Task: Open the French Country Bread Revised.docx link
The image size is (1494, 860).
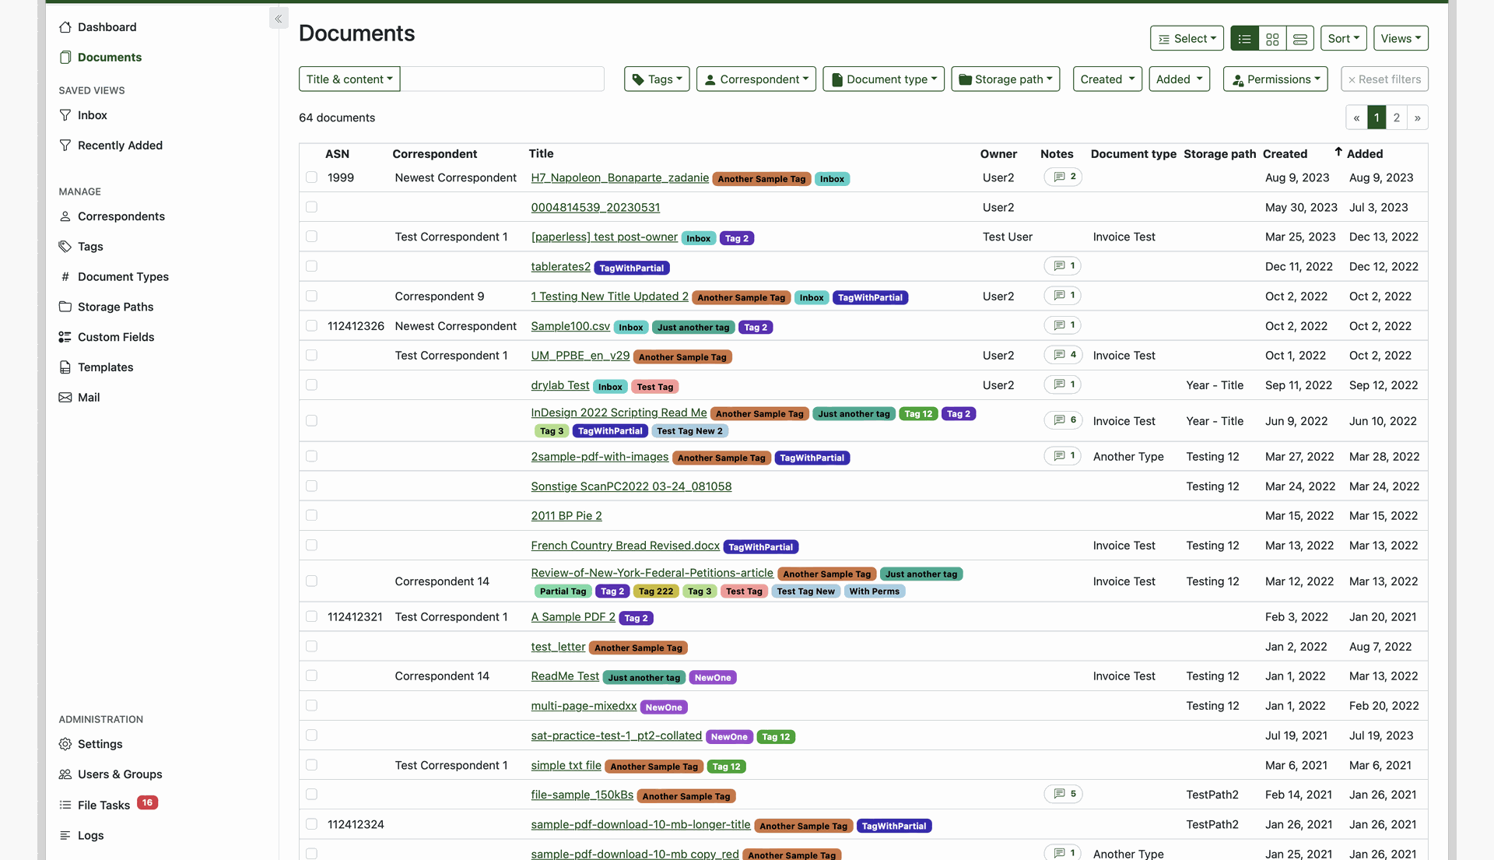Action: point(625,546)
